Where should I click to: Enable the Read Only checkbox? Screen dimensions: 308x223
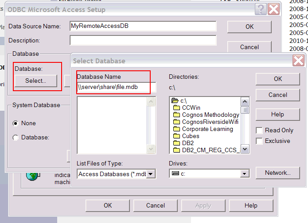259,131
